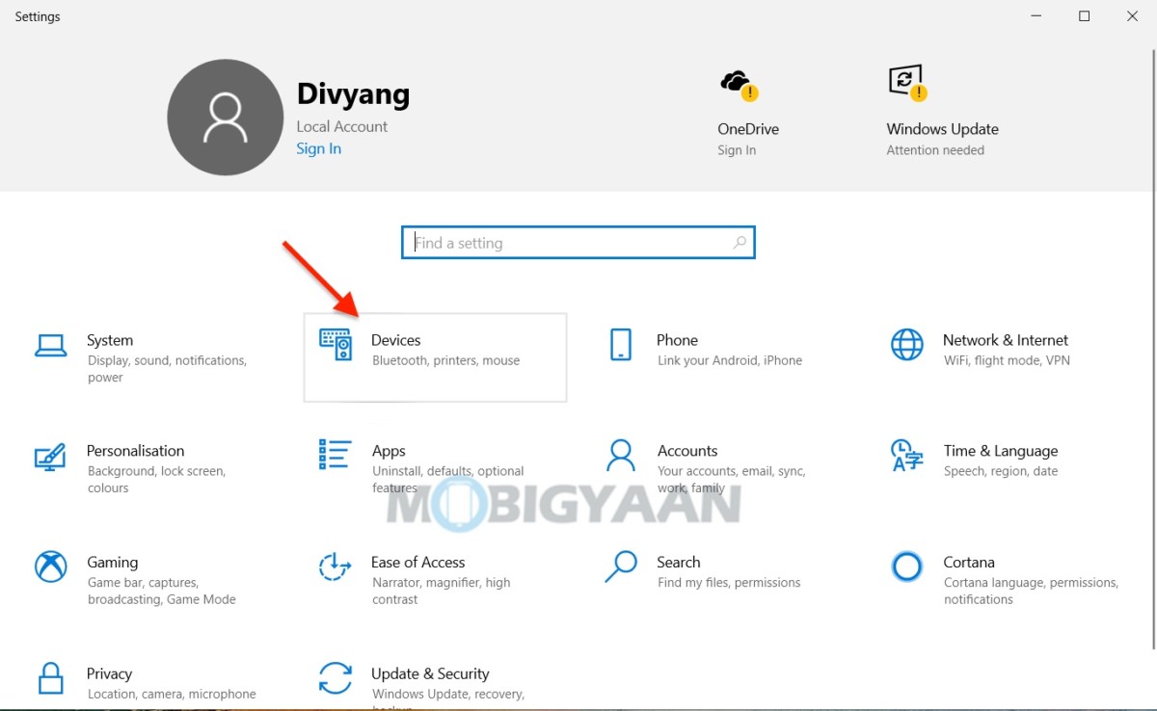Click the Divyang account name
Image resolution: width=1157 pixels, height=711 pixels.
point(353,93)
